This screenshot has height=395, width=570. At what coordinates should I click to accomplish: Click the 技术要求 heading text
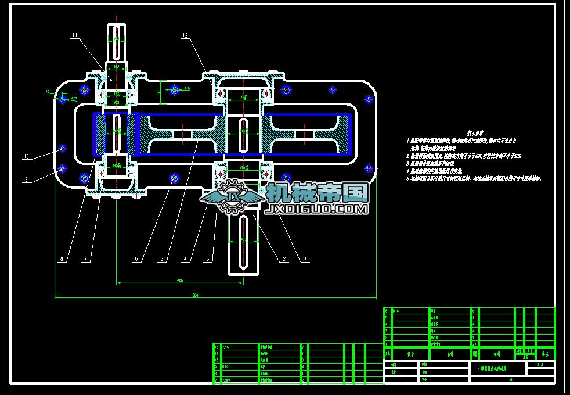[x=475, y=134]
